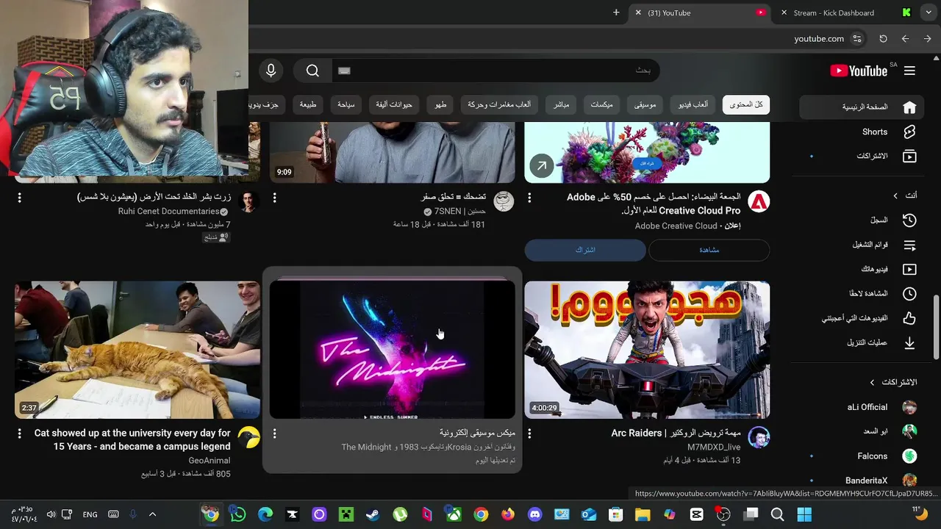The width and height of the screenshot is (941, 529).
Task: Select the 'سياحة' tourism filter chip
Action: tap(346, 105)
